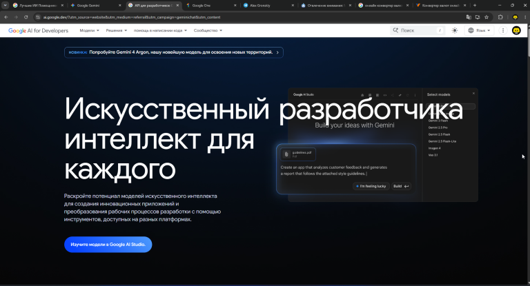
Task: Switch to the 'Лучшие ИИ Помощники' tab
Action: pos(38,6)
